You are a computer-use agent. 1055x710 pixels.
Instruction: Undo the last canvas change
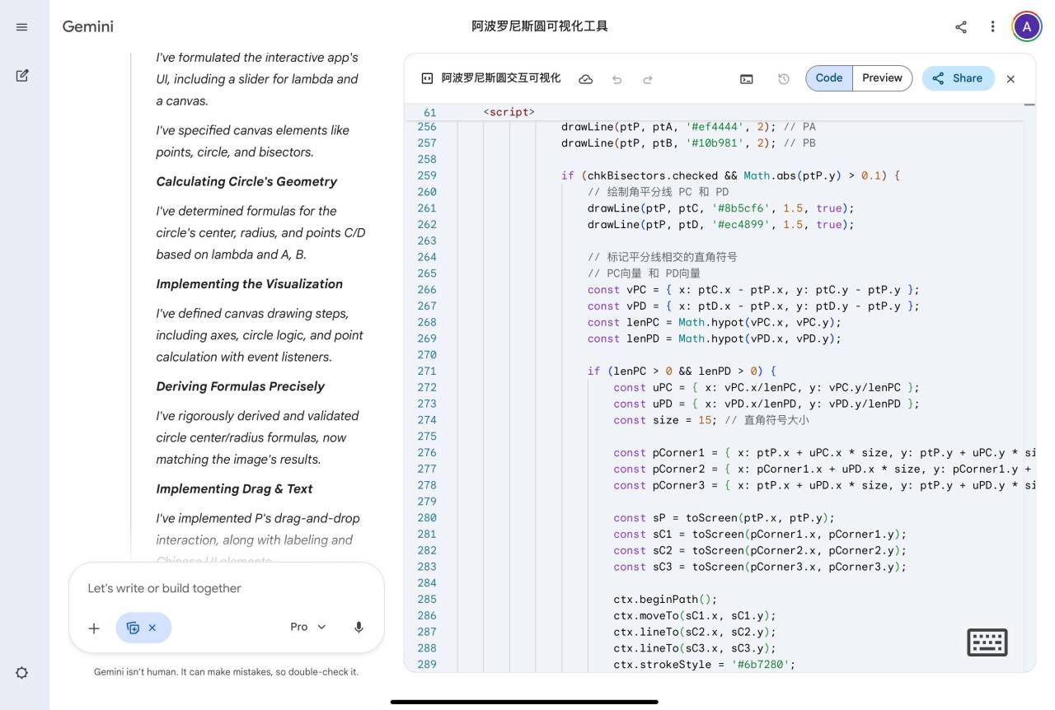[617, 79]
